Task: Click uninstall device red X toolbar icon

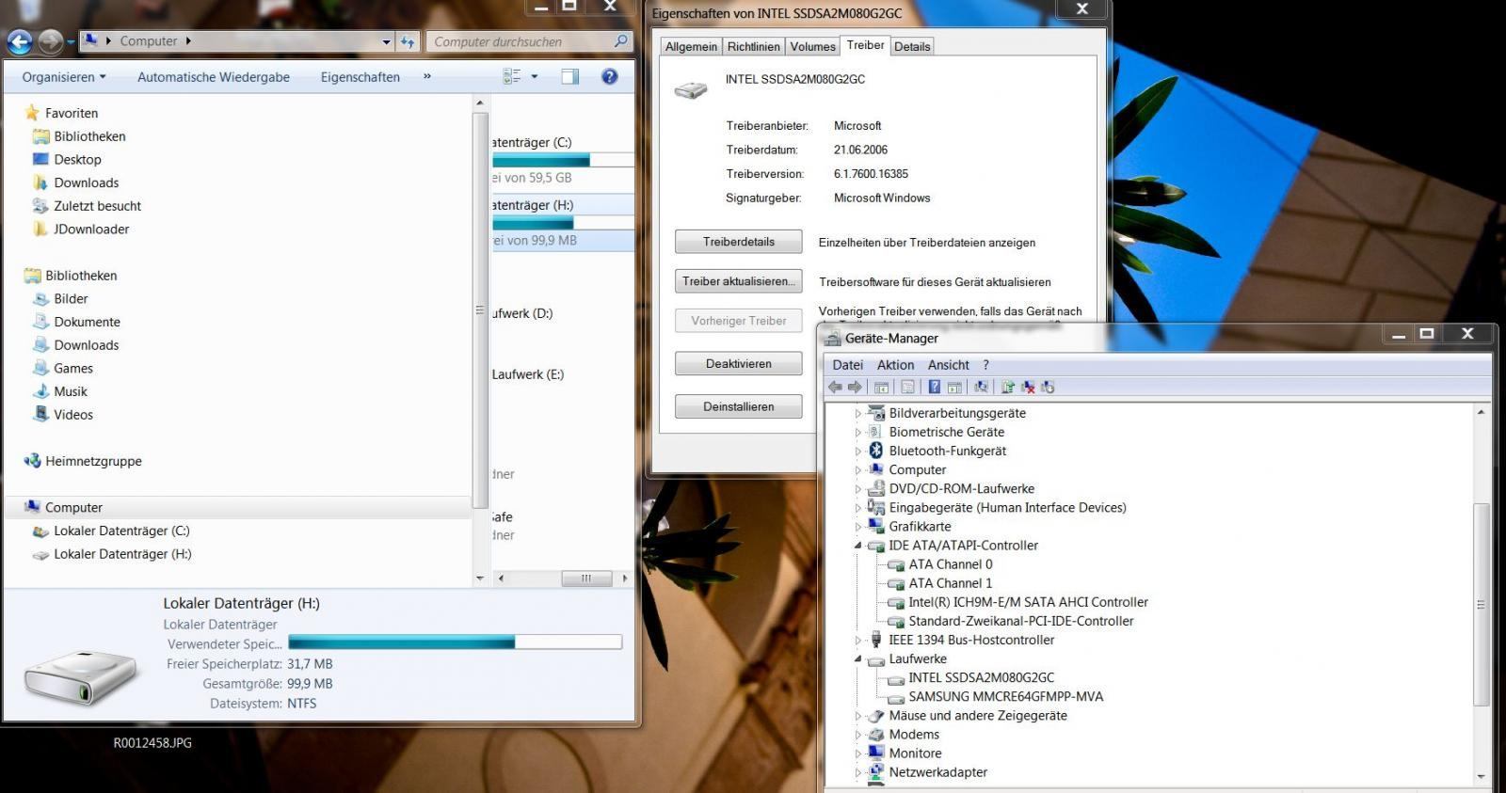Action: 1028,387
